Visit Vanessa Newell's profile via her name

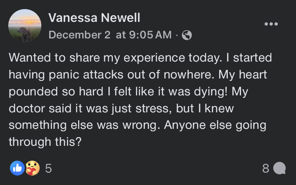pyautogui.click(x=94, y=18)
